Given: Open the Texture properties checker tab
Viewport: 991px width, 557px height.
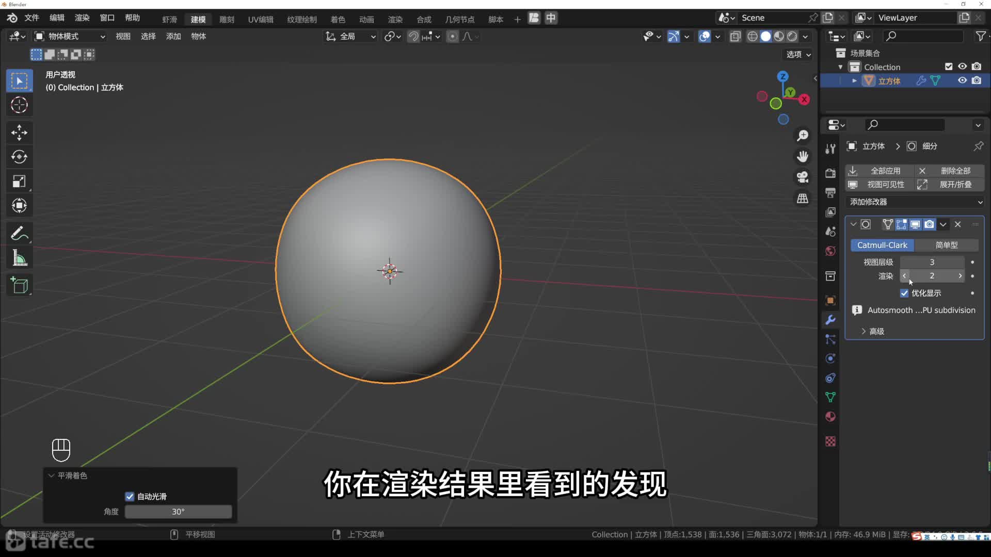Looking at the screenshot, I should click(830, 441).
